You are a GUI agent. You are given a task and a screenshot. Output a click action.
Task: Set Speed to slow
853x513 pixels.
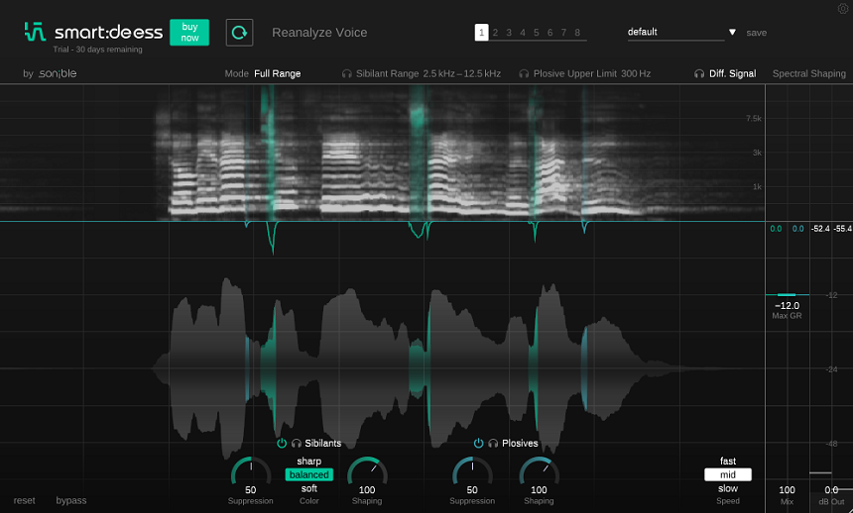728,488
